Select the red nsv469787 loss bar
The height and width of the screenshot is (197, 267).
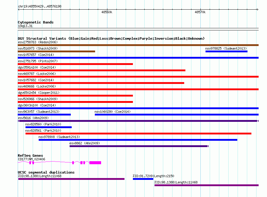point(138,77)
